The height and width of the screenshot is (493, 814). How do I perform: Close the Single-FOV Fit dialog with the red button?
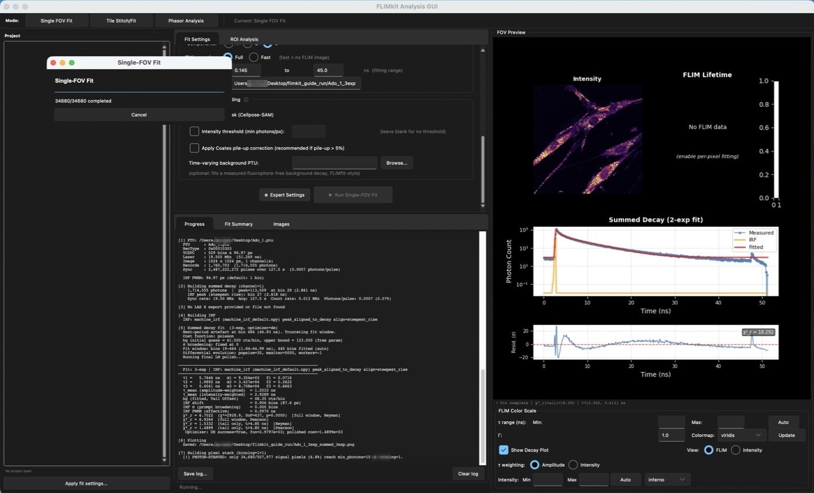pos(53,62)
